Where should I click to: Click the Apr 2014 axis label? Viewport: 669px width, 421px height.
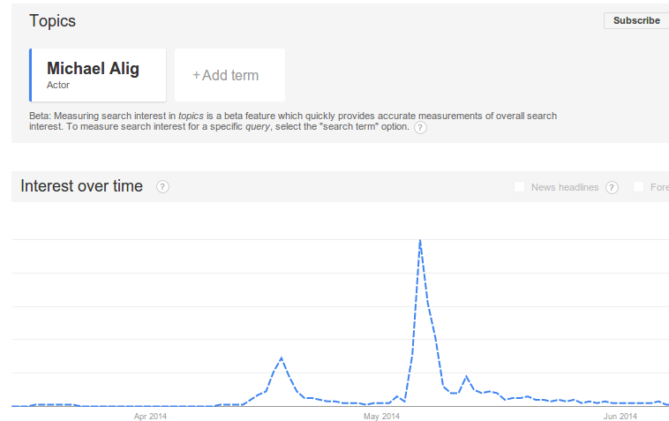click(150, 417)
